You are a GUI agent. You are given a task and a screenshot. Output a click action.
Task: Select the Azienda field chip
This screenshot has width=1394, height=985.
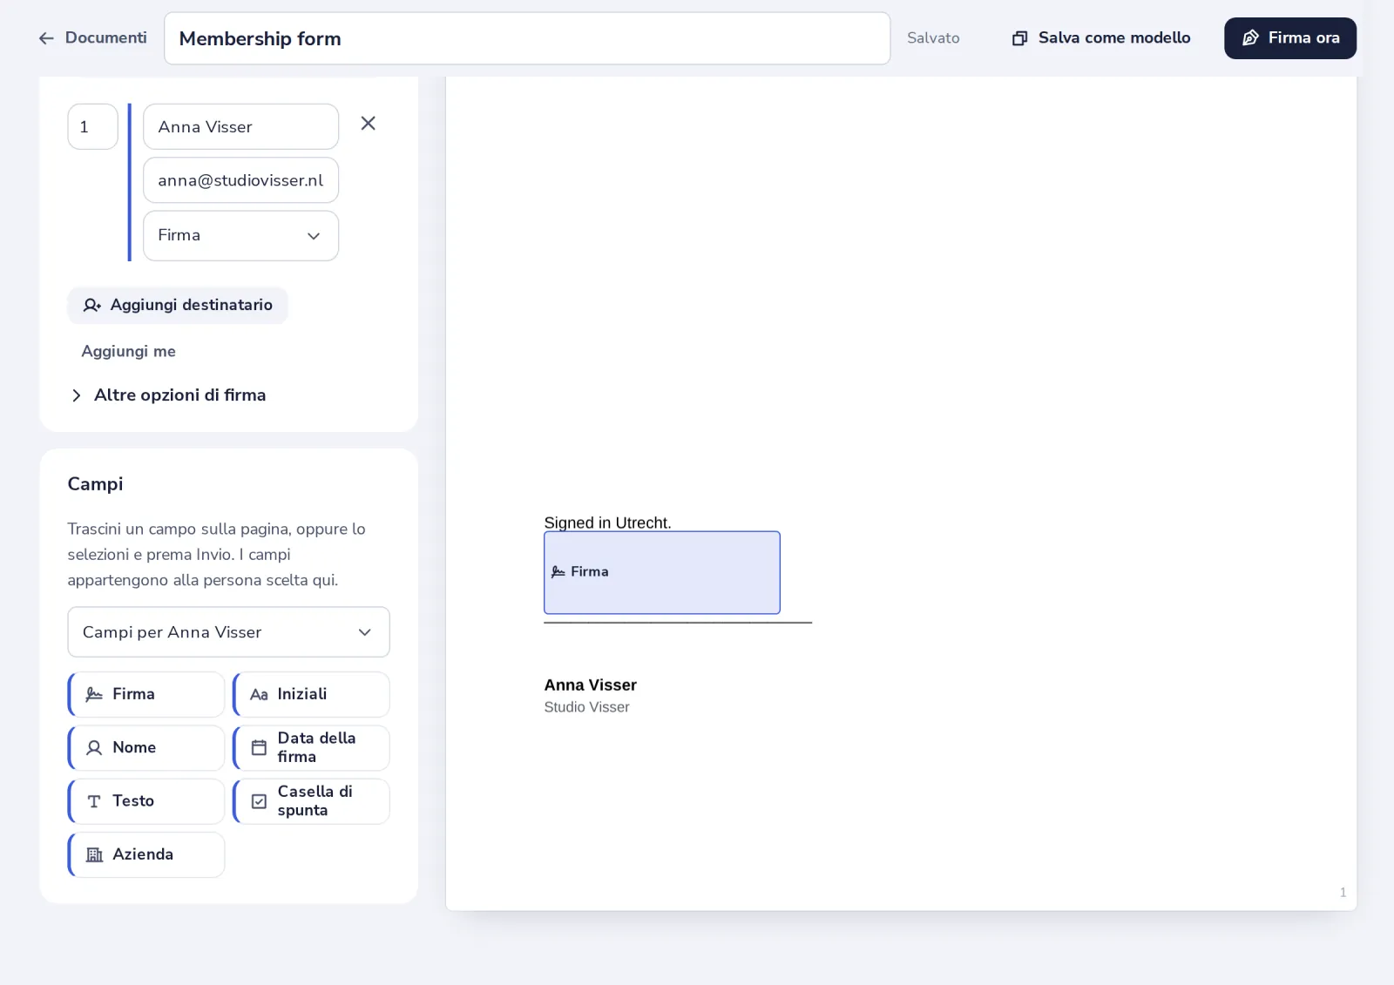[x=146, y=854]
